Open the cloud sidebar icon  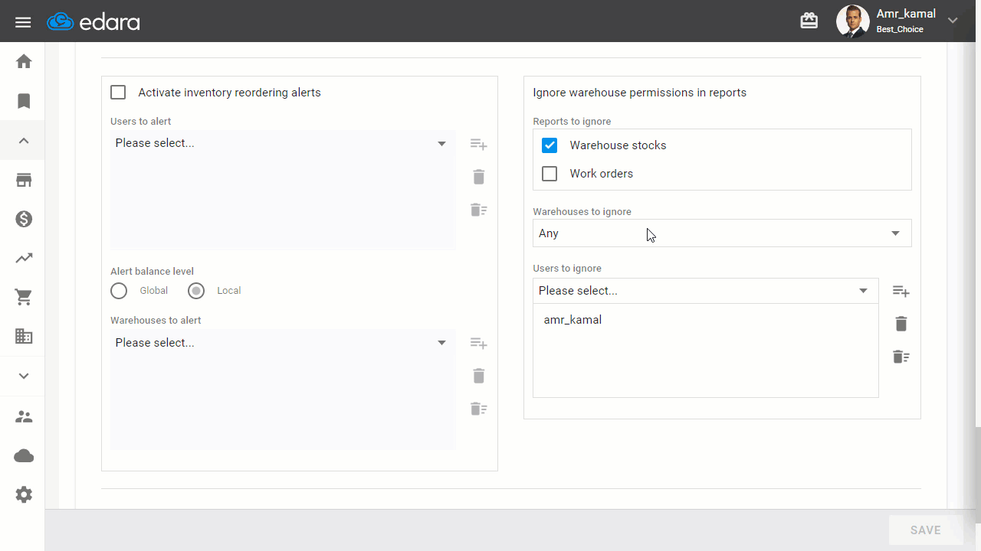24,456
